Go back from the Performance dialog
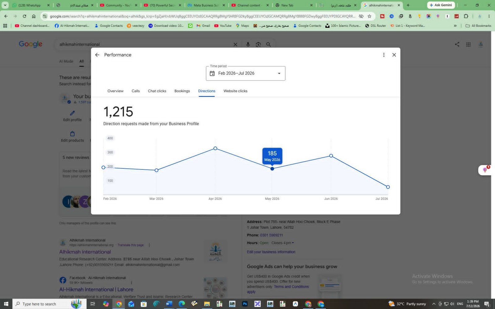This screenshot has width=495, height=309. pos(97,55)
